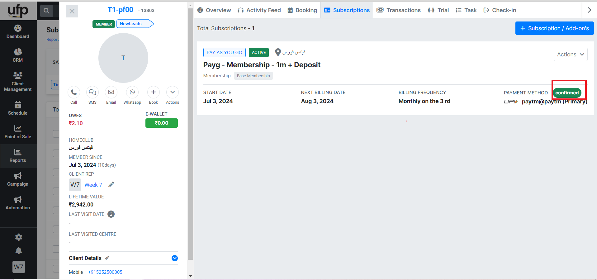Open SMS chat icon
This screenshot has width=597, height=280.
pyautogui.click(x=92, y=92)
